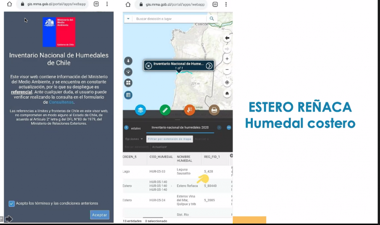The image size is (380, 225).
Task: Expand the Opciones dropdown
Action: [x=134, y=139]
